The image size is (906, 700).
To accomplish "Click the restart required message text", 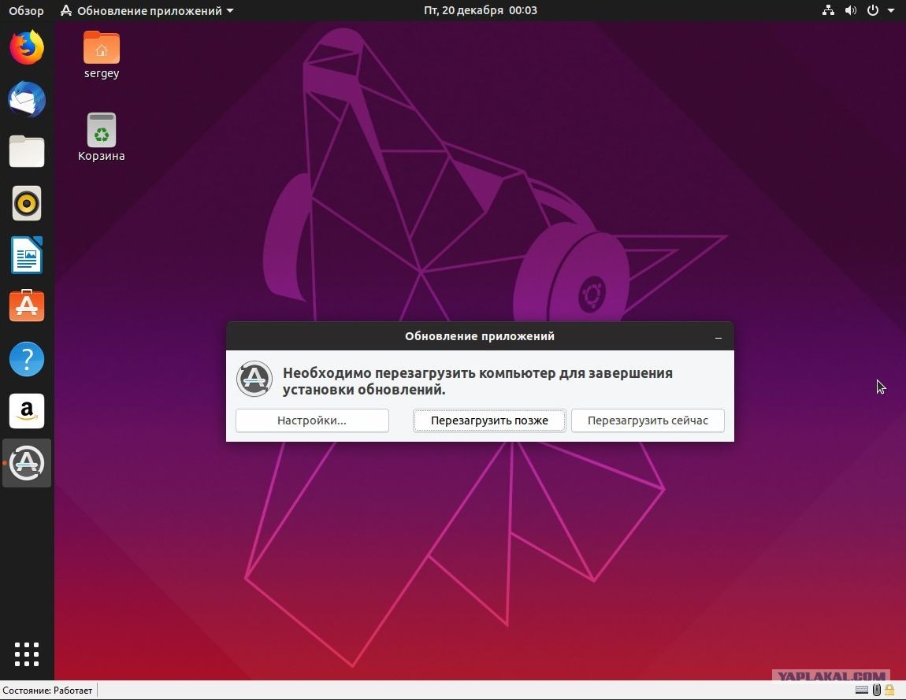I will tap(477, 381).
